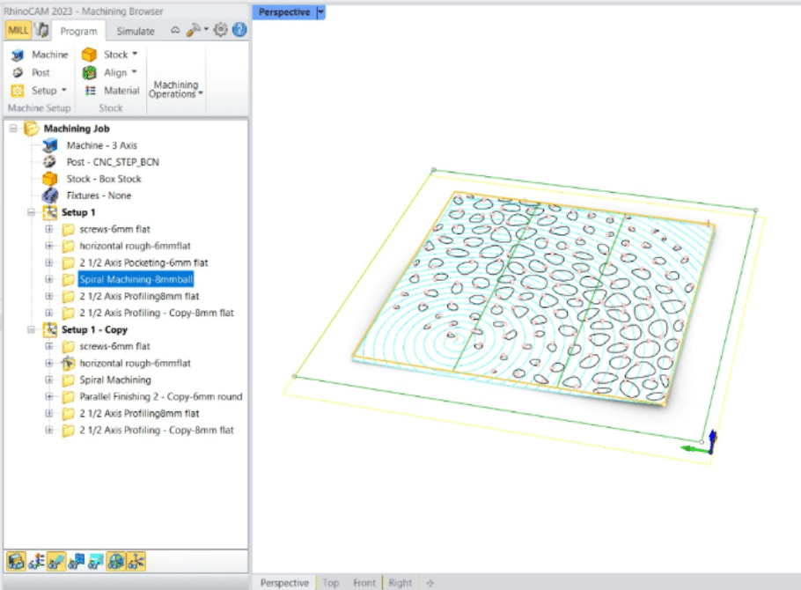Select Parallel Finishing 2 - Copy-6mm round
This screenshot has width=801, height=590.
160,397
